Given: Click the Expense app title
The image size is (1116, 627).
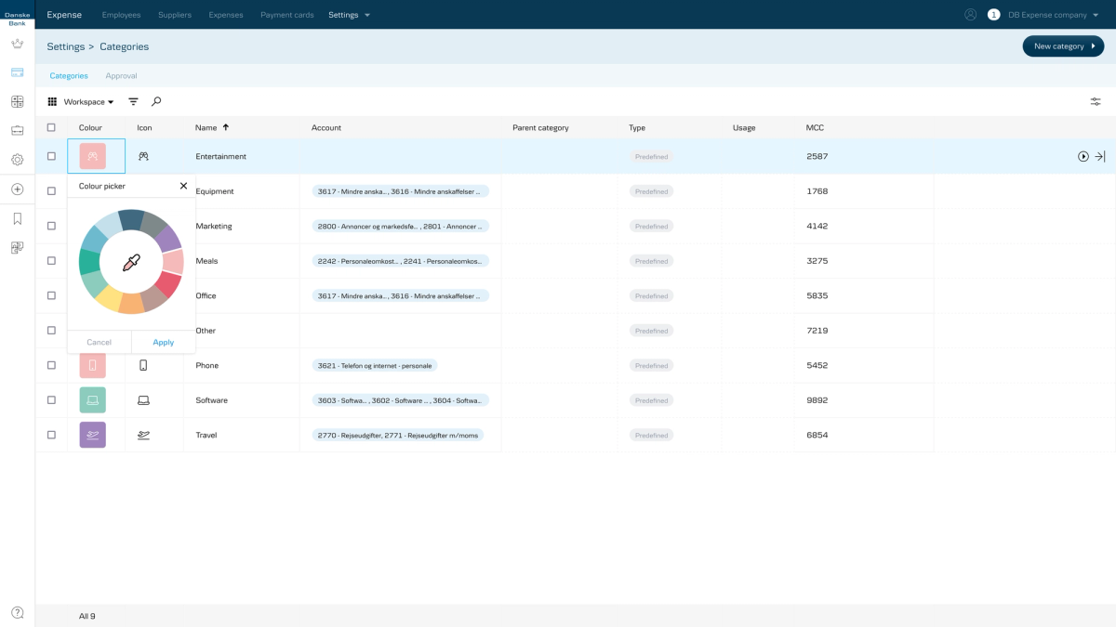Looking at the screenshot, I should (64, 15).
